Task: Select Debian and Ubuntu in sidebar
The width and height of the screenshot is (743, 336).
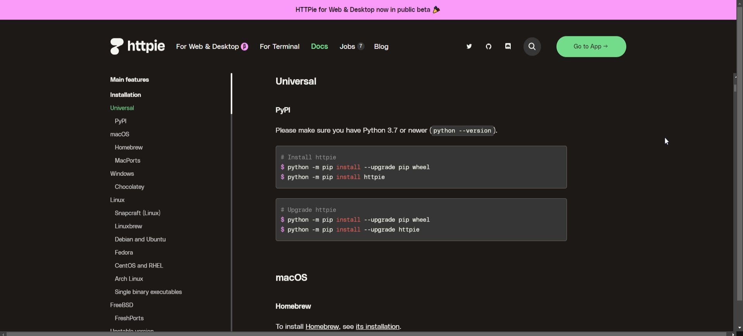Action: 140,240
